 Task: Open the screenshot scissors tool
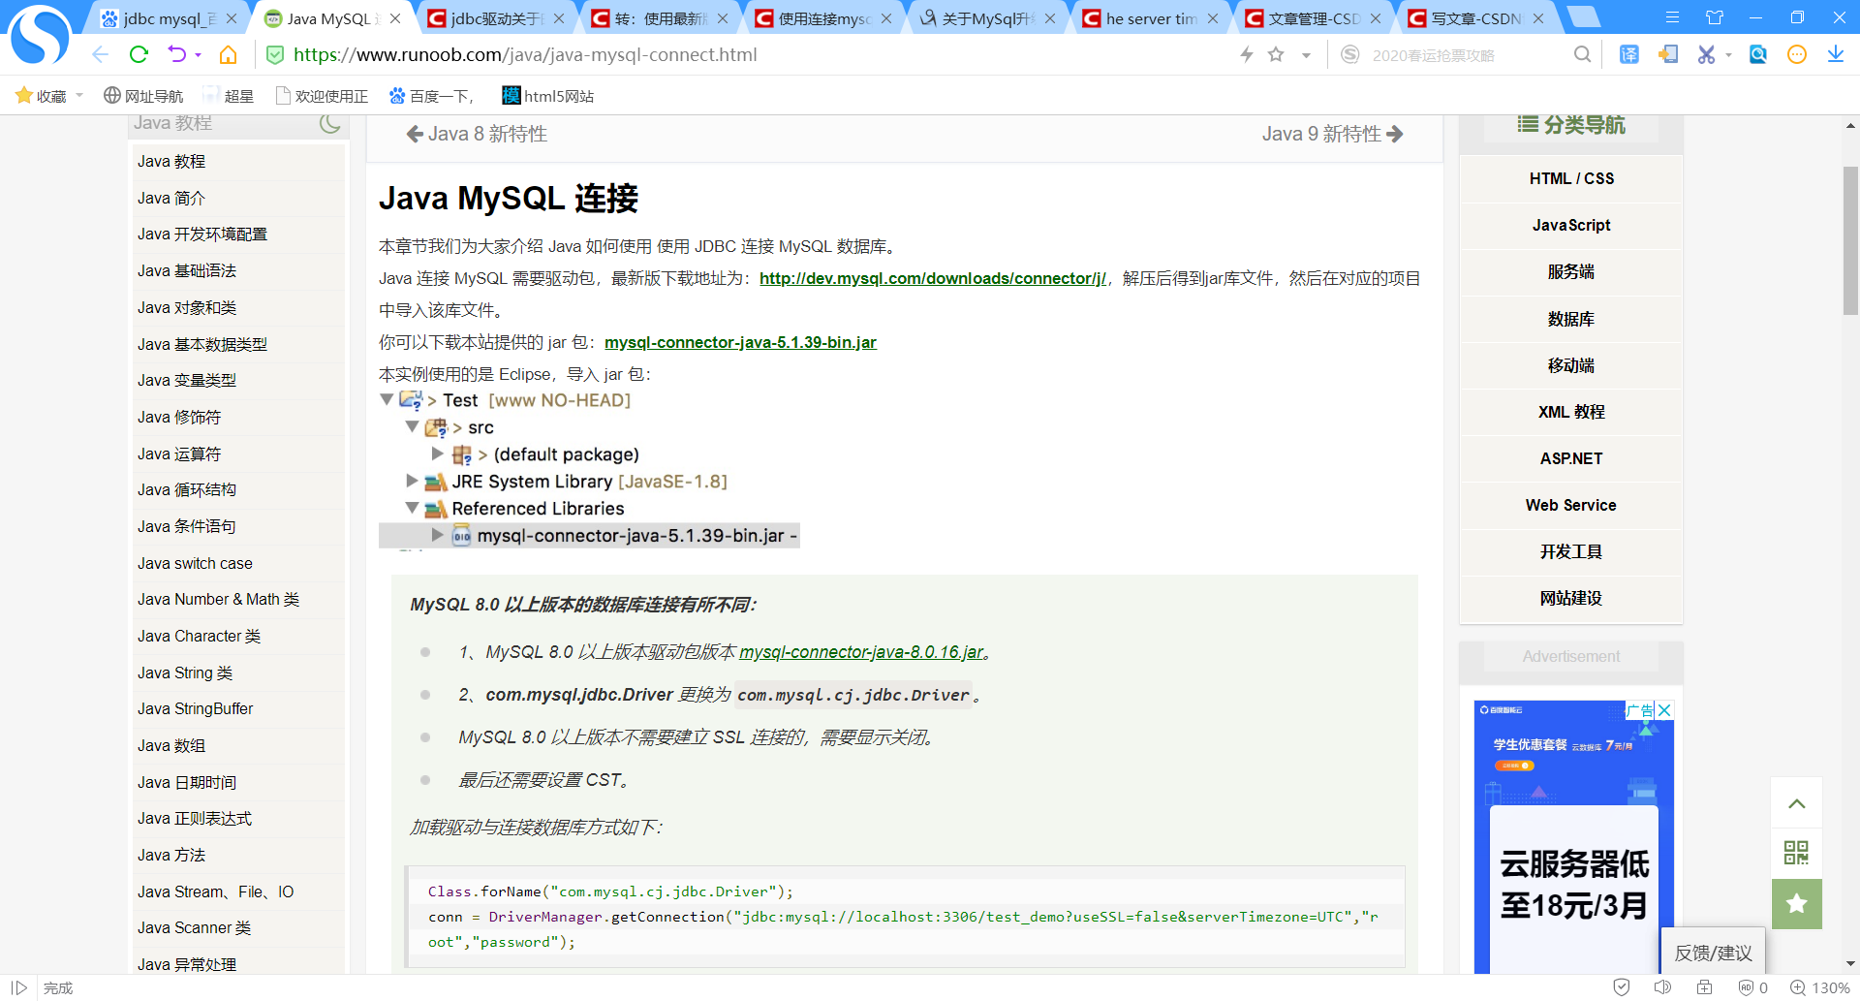(x=1704, y=54)
